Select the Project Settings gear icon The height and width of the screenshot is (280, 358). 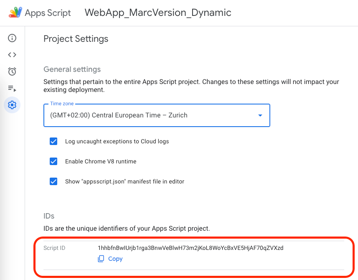point(12,105)
